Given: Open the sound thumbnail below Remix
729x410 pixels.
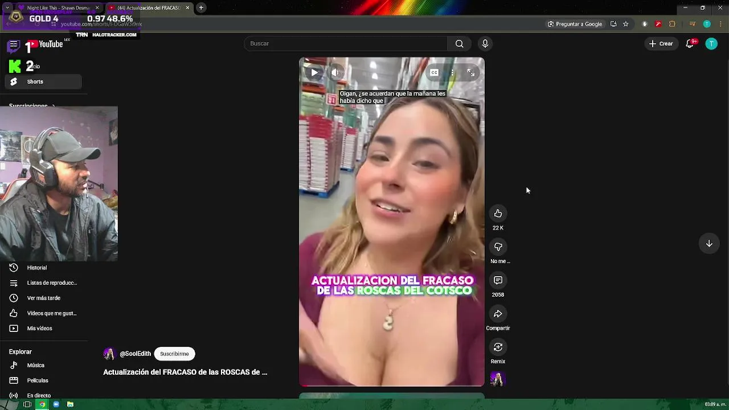Looking at the screenshot, I should click(x=498, y=379).
